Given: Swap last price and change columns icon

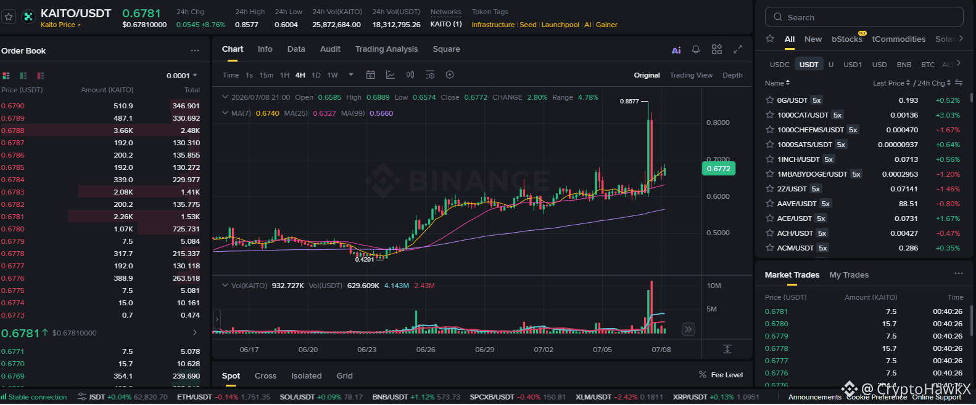Looking at the screenshot, I should (959, 82).
